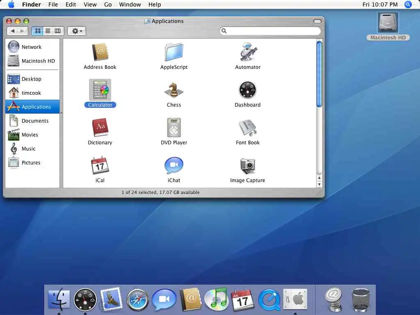The image size is (420, 315).
Task: Launch Safari compass icon in the Dock
Action: coord(138,300)
